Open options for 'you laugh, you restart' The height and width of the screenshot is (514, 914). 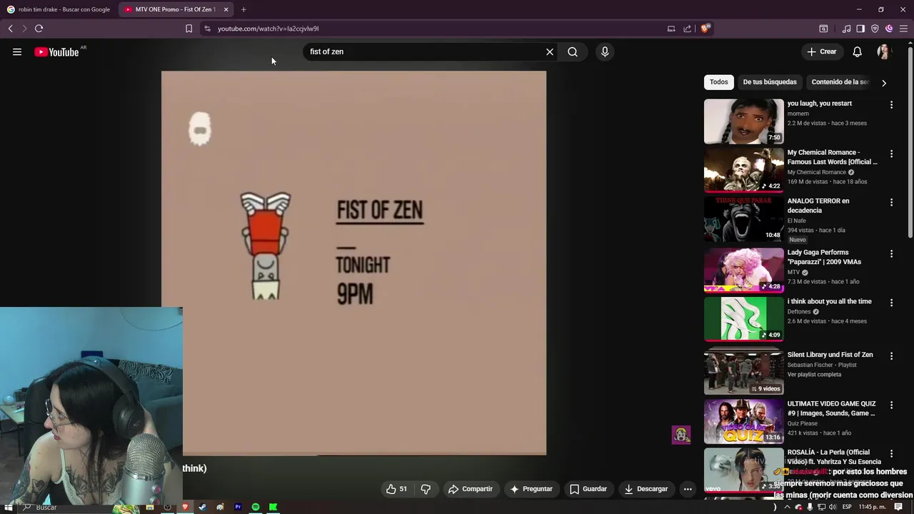click(x=891, y=105)
